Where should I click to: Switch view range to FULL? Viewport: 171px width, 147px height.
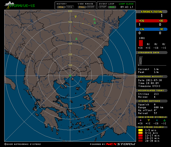point(82,7)
